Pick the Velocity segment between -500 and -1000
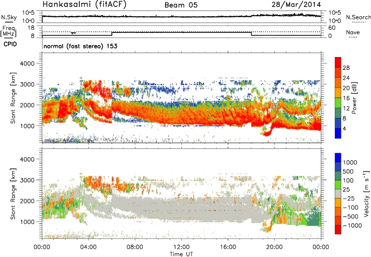 coord(338,220)
